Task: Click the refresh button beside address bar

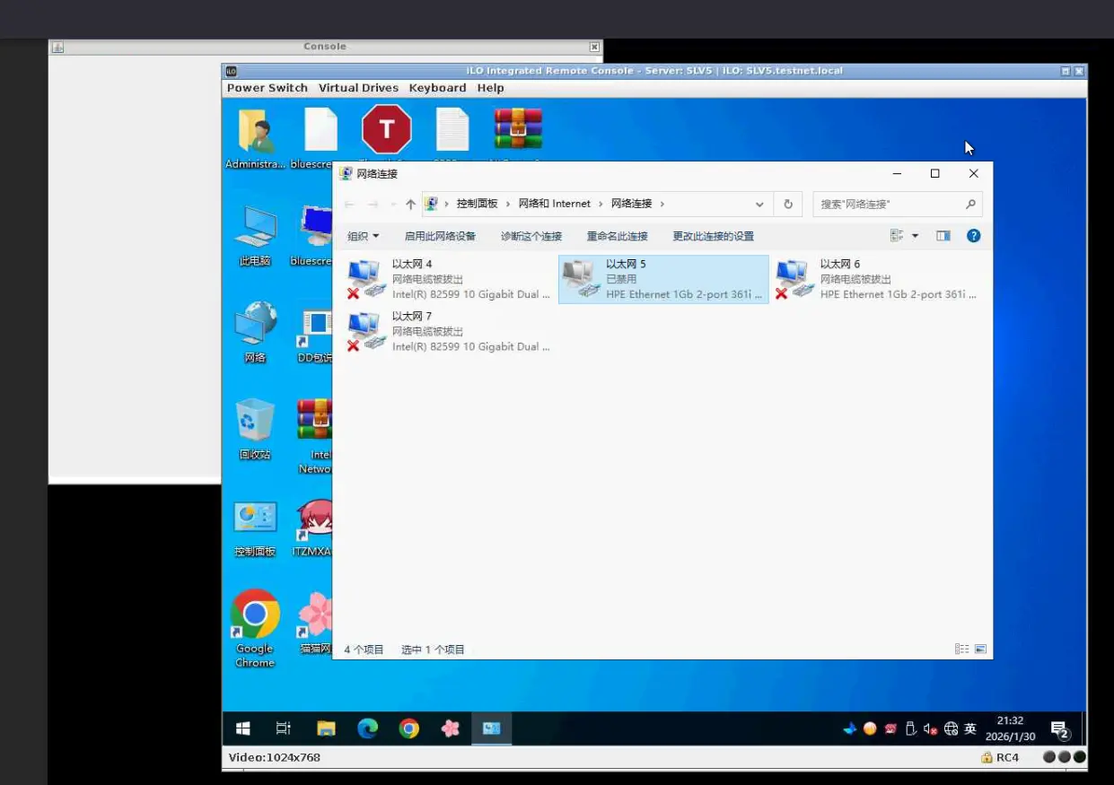Action: point(788,204)
